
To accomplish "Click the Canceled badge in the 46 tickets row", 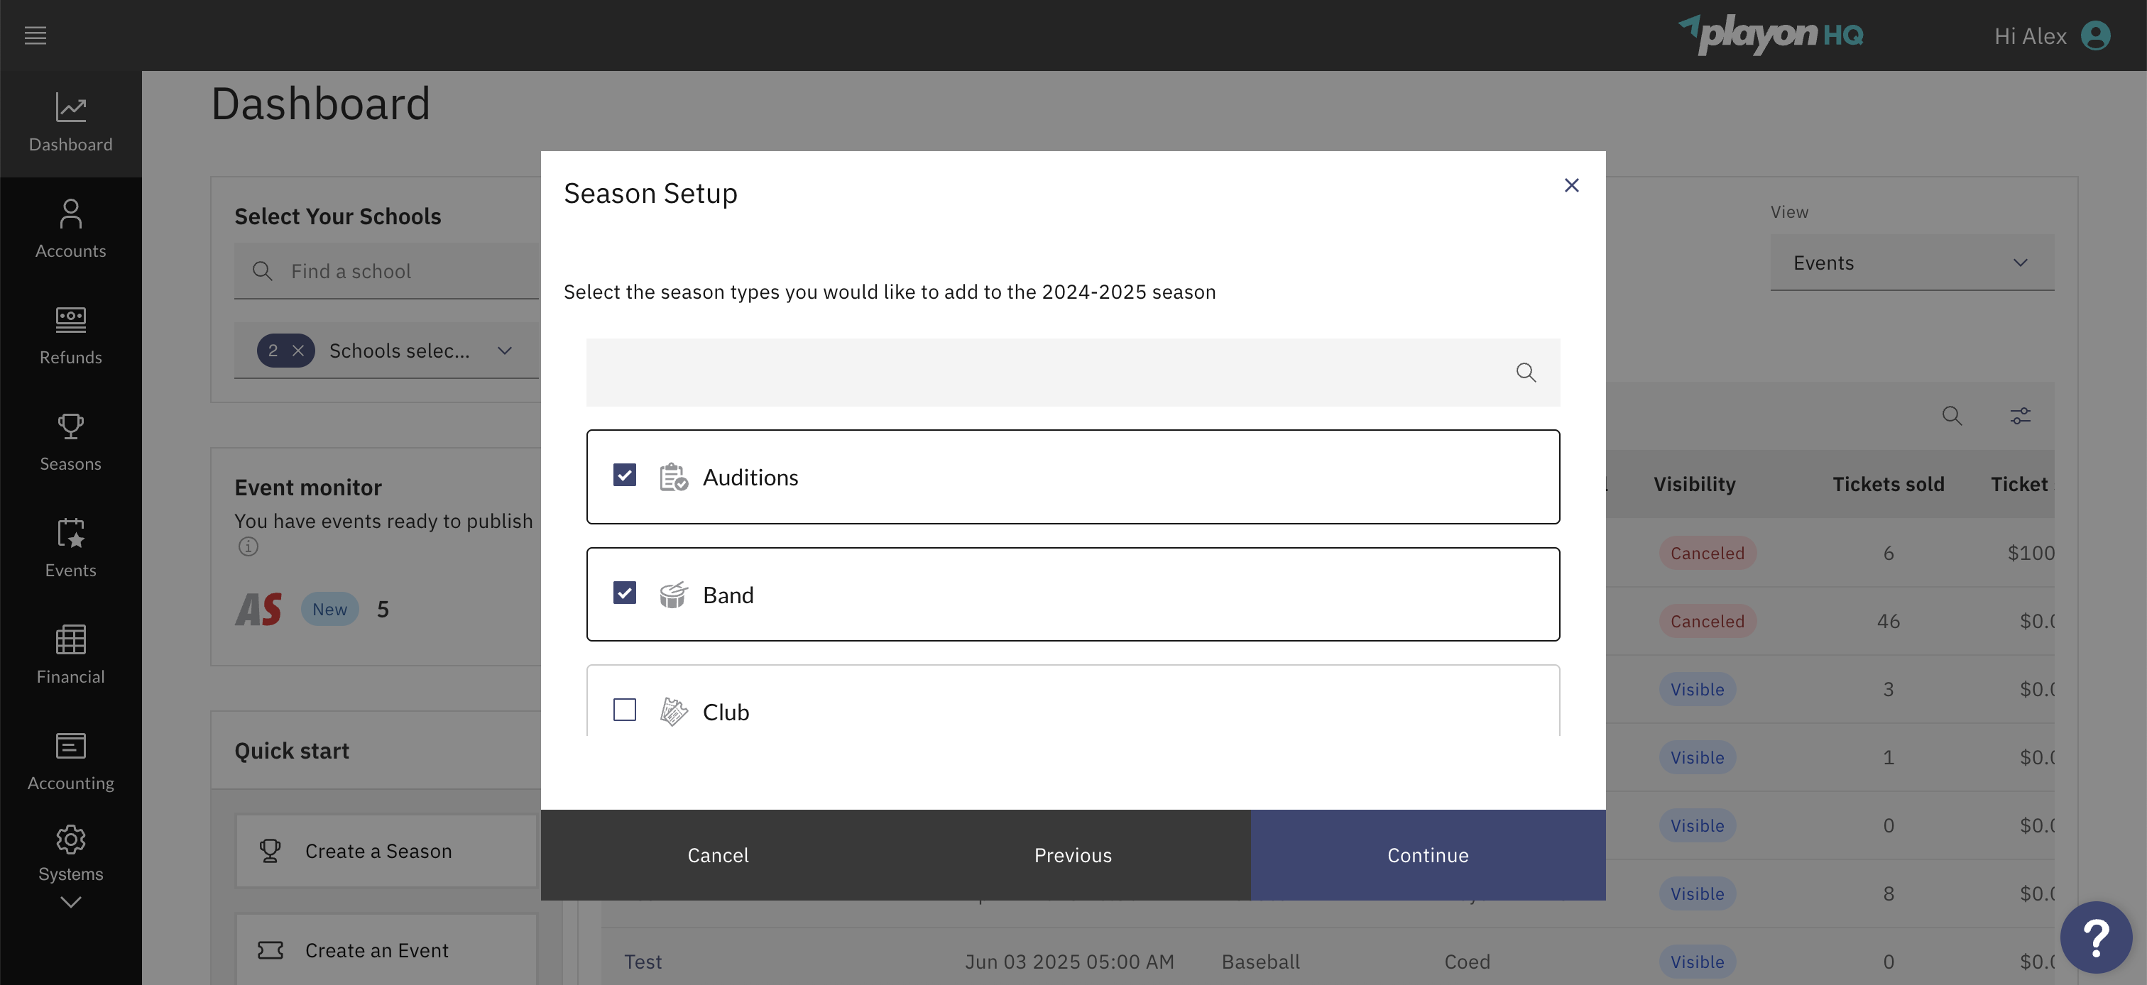I will 1707,622.
